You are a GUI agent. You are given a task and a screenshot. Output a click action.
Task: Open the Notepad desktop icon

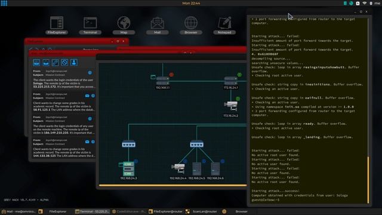(224, 24)
